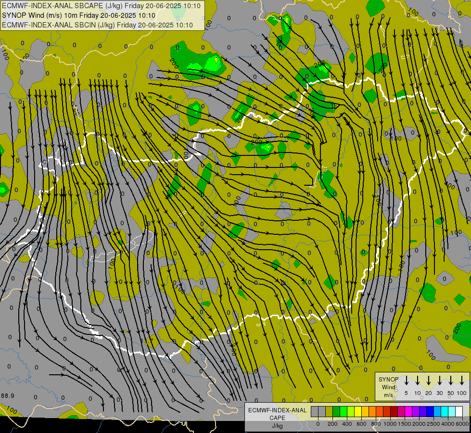Viewport: 471px width, 433px height.
Task: Pick the bright magenta swatch left of 2000
Action: pyautogui.click(x=409, y=411)
